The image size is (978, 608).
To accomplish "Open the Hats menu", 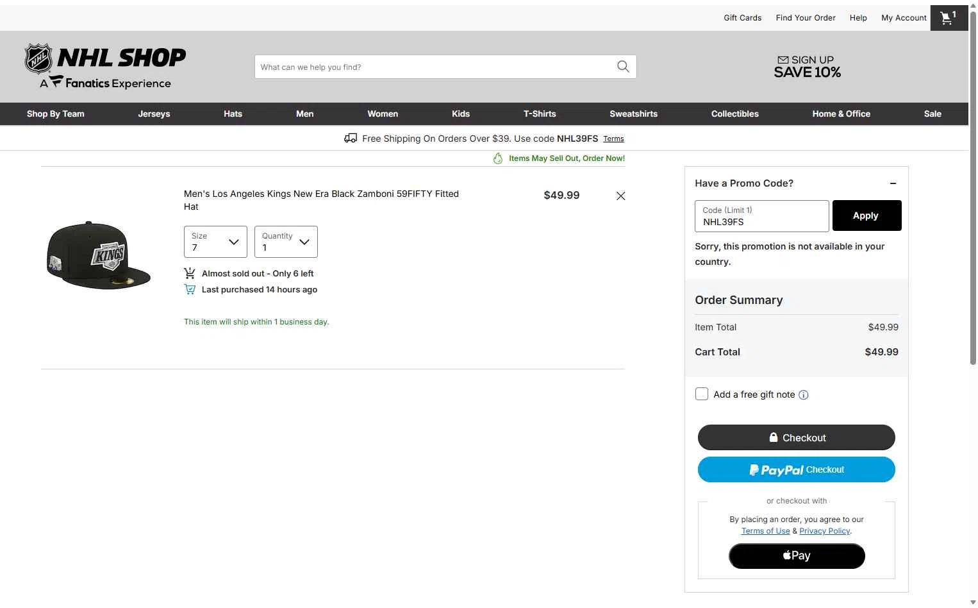I will [233, 114].
